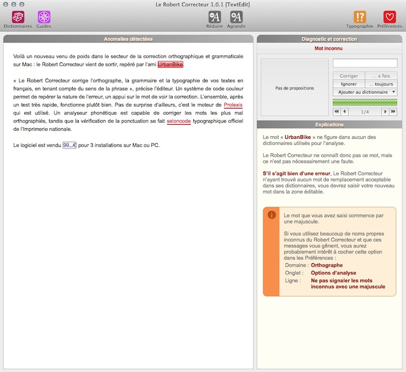Click the Réduire text size icon
Image resolution: width=406 pixels, height=372 pixels.
coord(215,17)
